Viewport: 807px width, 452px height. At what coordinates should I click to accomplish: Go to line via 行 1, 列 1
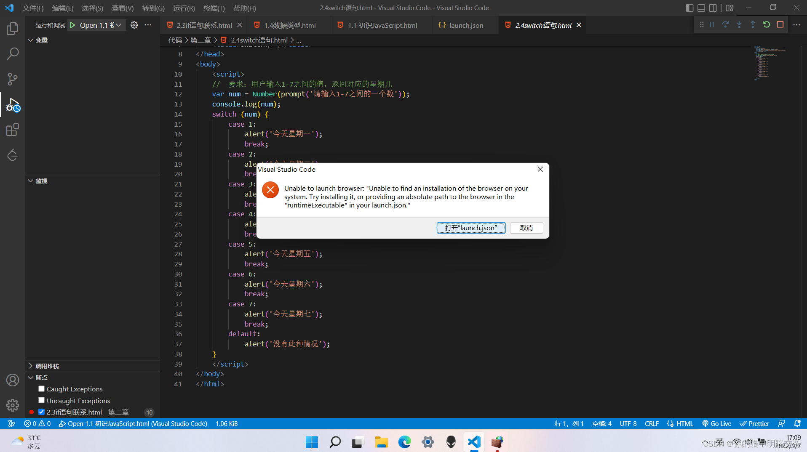click(569, 424)
